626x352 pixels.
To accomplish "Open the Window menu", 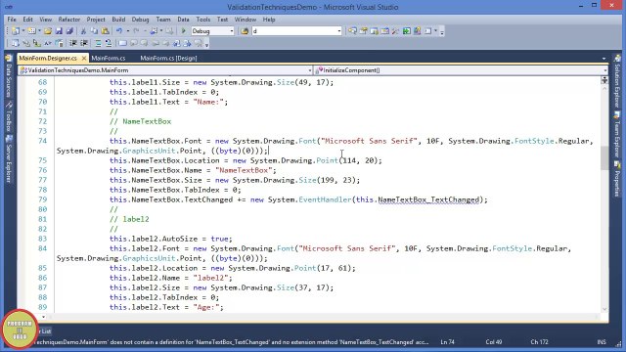I will click(x=246, y=20).
